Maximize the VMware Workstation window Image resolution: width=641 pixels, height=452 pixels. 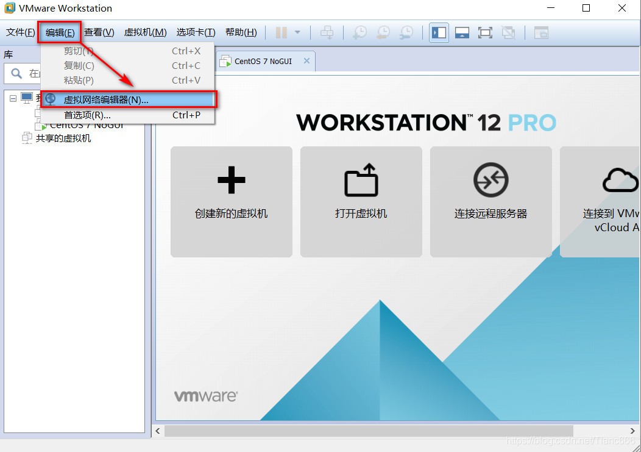tap(586, 8)
